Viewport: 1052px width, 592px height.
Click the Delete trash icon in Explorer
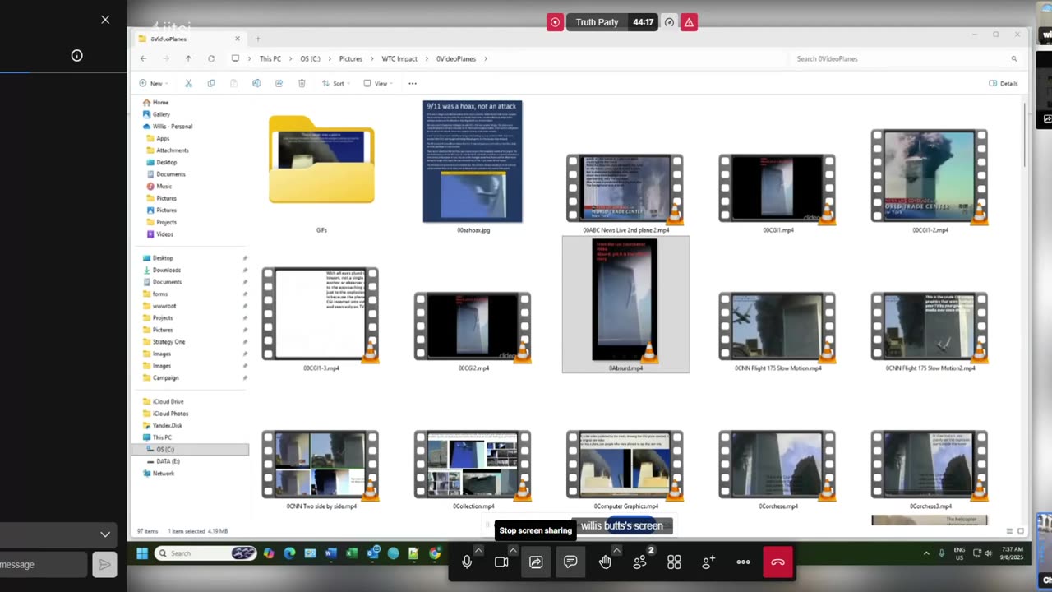(302, 83)
